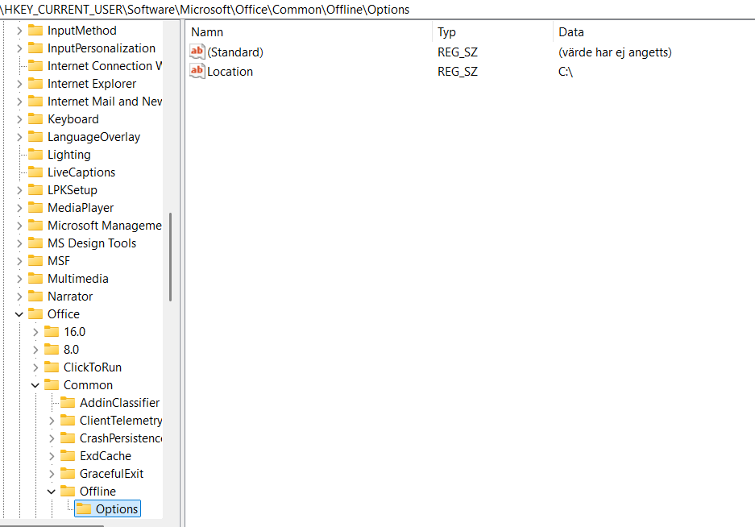This screenshot has height=527, width=755.
Task: Click the ClickToRun folder icon
Action: (x=52, y=367)
